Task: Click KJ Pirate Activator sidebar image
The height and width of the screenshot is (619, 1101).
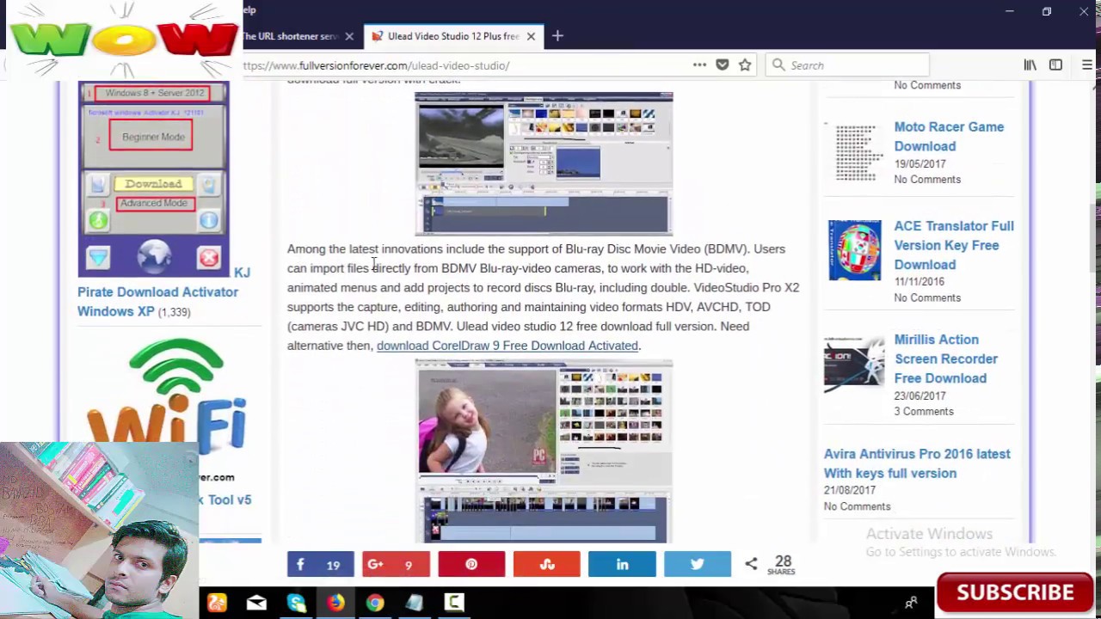Action: tap(154, 180)
